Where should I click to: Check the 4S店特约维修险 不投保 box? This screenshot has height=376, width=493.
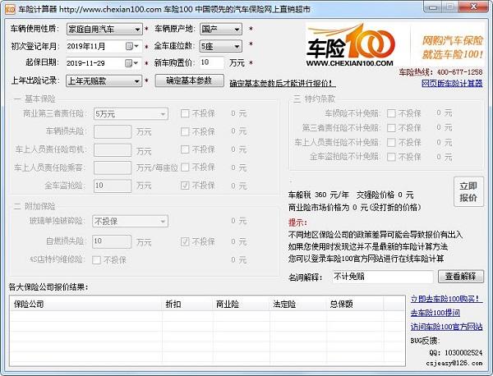[x=98, y=259]
